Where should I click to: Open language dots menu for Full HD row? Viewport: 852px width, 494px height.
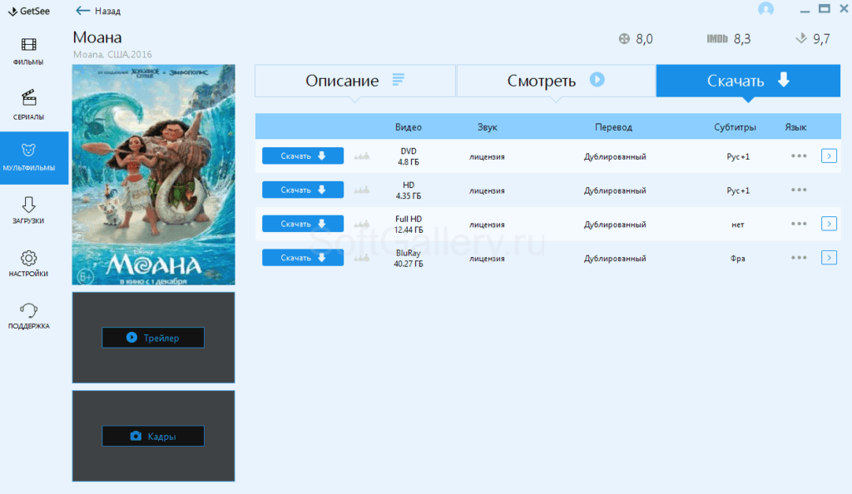click(799, 224)
